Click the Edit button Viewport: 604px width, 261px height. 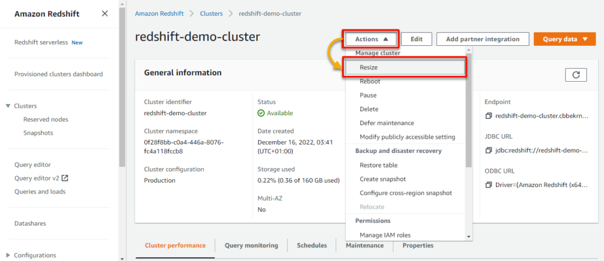click(x=416, y=39)
